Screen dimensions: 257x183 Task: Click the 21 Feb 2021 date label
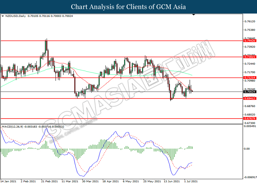coord(49,181)
